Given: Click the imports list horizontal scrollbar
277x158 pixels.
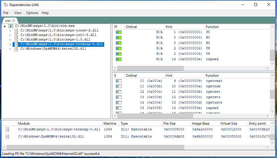Looking at the screenshot, I should pos(150,68).
